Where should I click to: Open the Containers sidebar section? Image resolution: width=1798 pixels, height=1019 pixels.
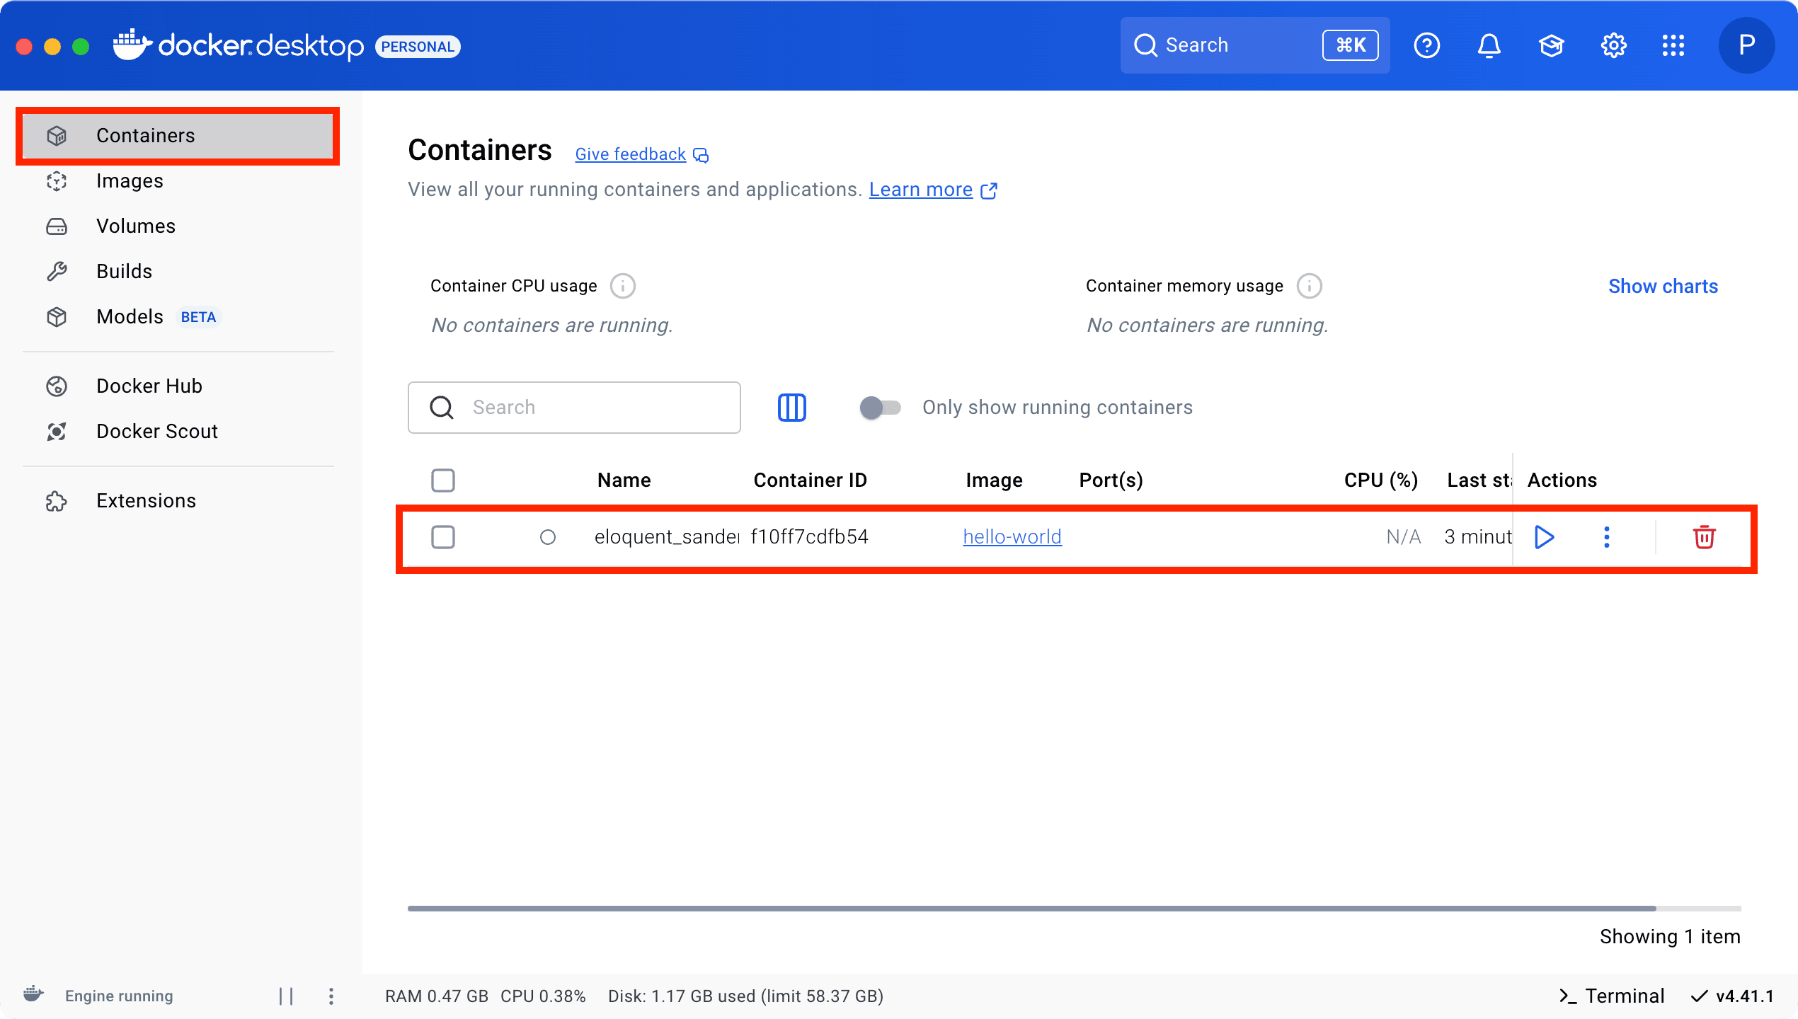point(178,136)
